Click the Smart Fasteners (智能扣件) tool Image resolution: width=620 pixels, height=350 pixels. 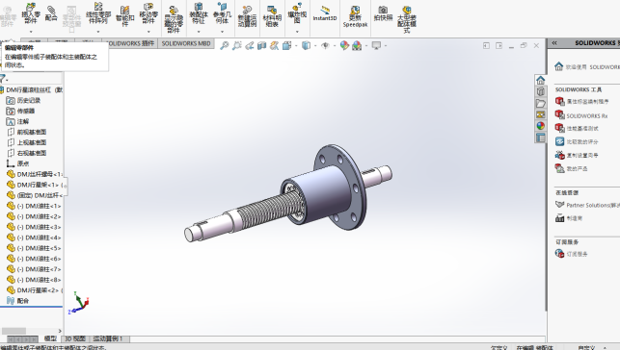click(125, 15)
